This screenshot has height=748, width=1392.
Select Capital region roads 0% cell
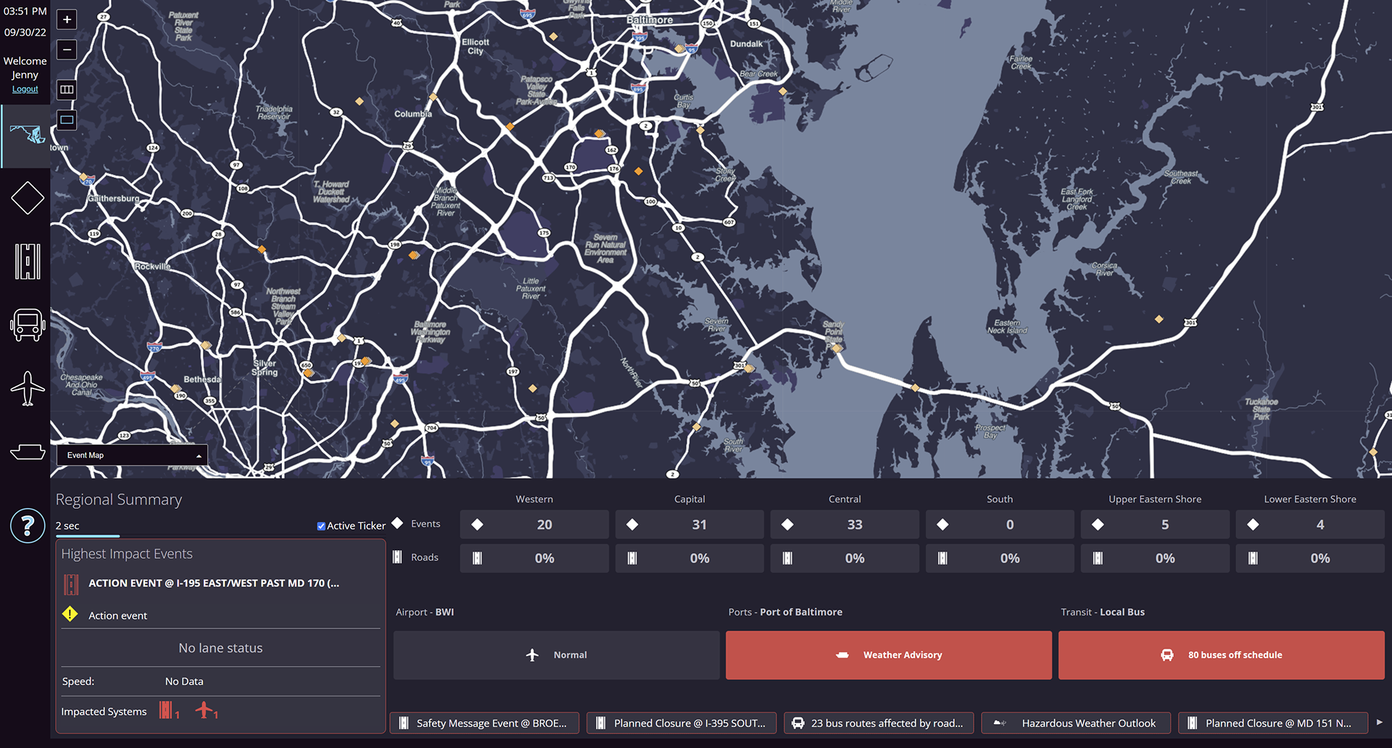(689, 558)
